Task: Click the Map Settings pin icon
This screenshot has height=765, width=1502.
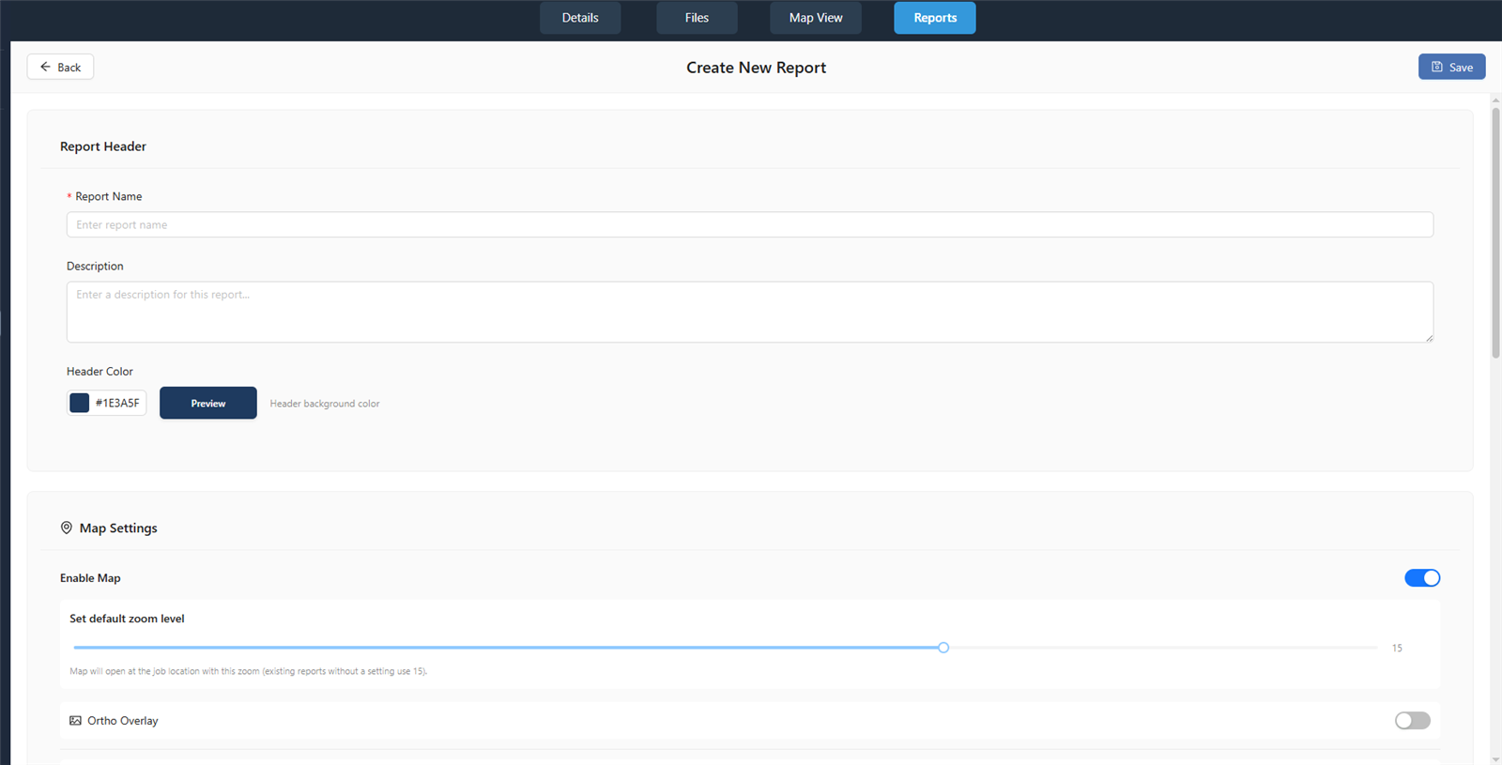Action: (67, 528)
